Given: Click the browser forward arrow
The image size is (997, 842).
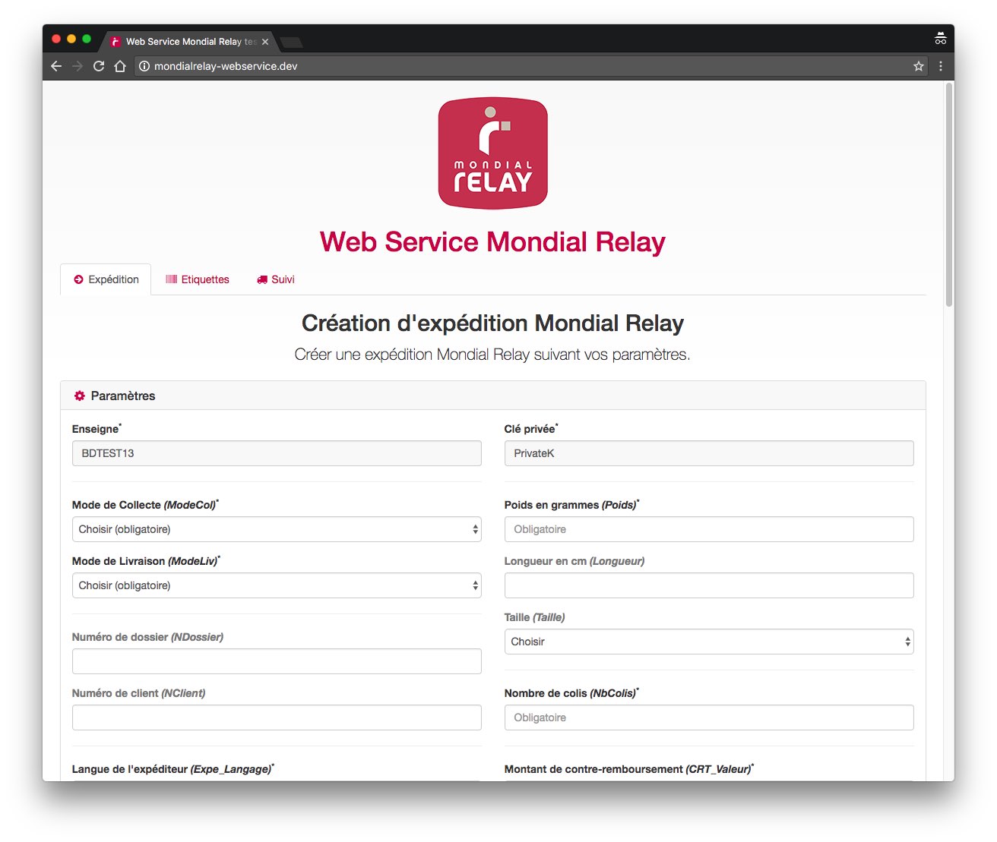Looking at the screenshot, I should point(78,66).
